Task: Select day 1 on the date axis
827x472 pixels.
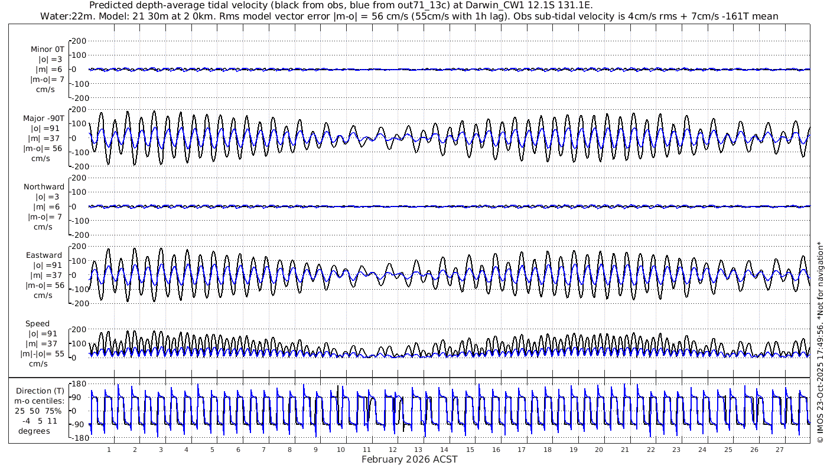Action: [x=109, y=450]
